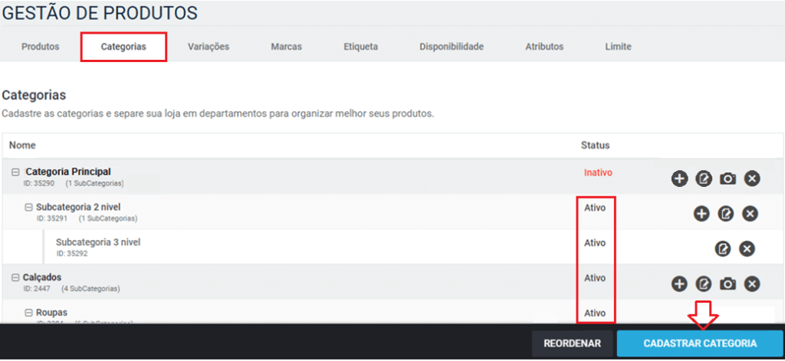Click the REORDENAR button
This screenshot has width=785, height=361.
coord(572,343)
